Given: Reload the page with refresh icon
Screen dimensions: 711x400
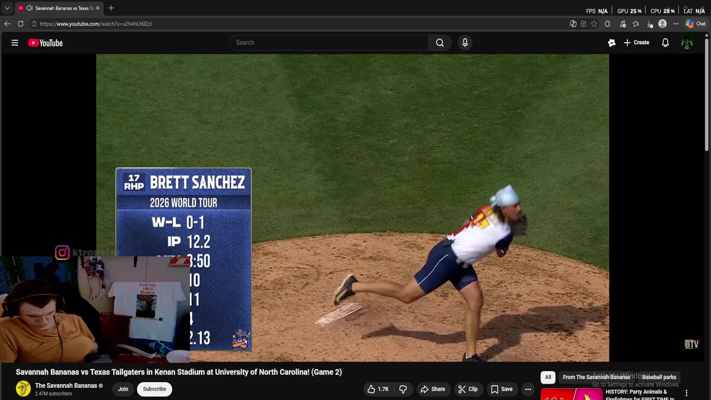Looking at the screenshot, I should click(21, 24).
